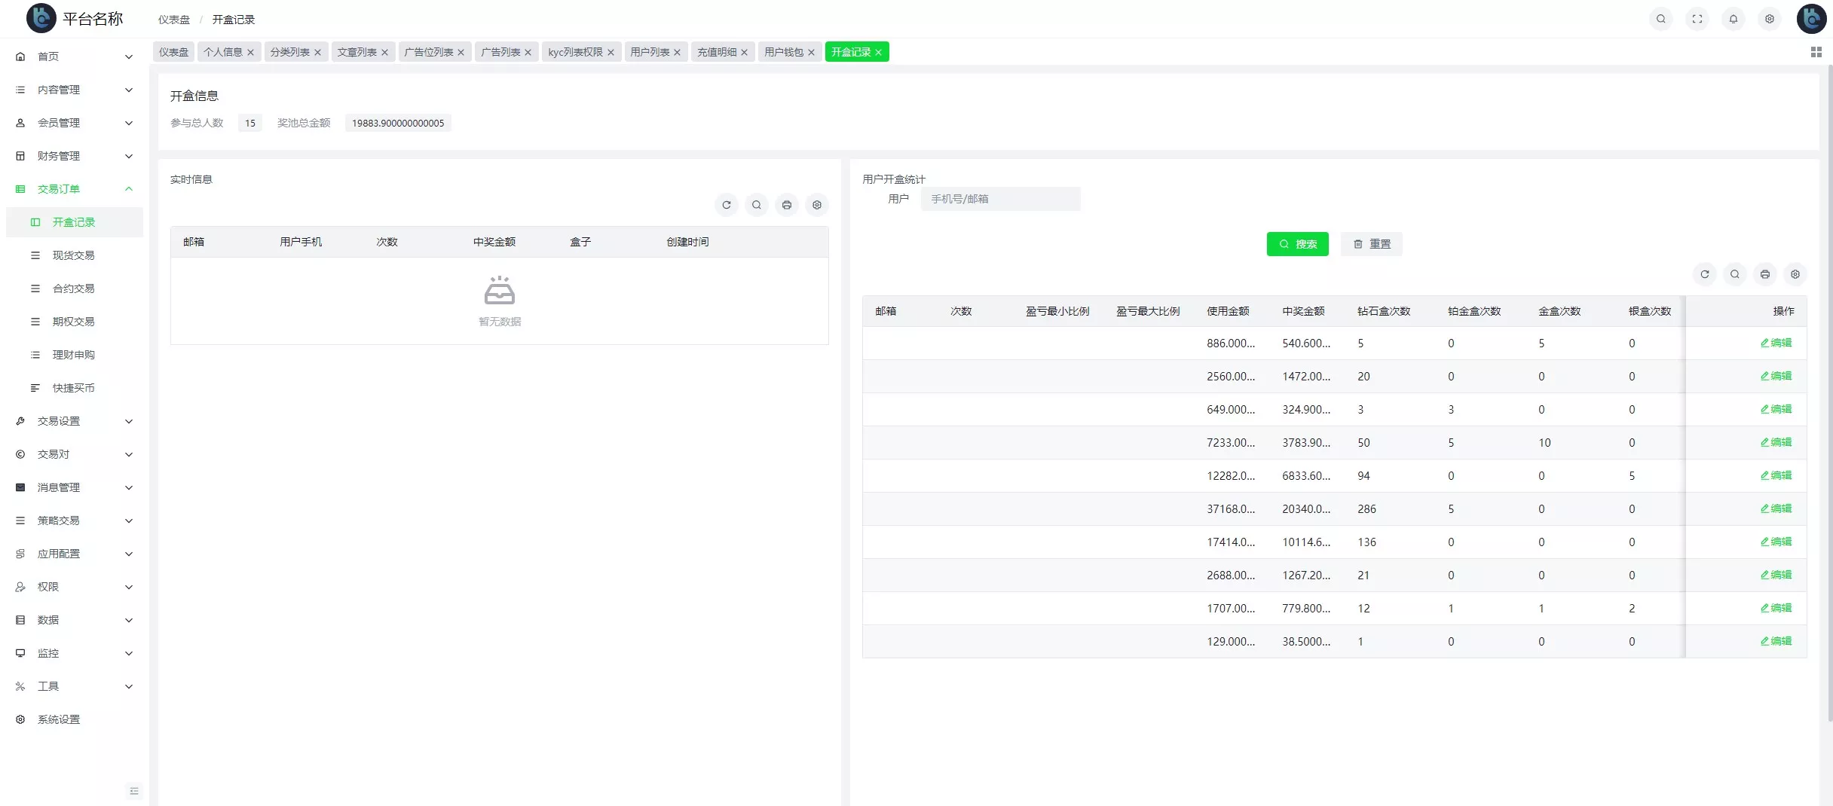Open column settings gear in 用户开盒统计 table
Screen dimensions: 1833x806
pos(1795,274)
